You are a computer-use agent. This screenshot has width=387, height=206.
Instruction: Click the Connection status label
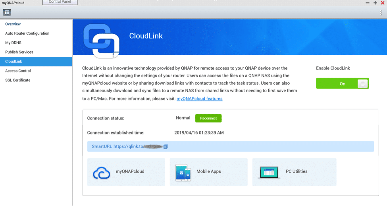click(x=106, y=118)
